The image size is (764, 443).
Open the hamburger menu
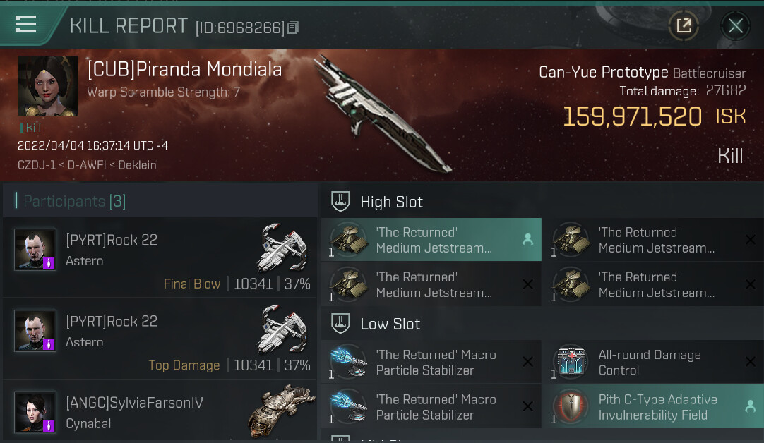pyautogui.click(x=26, y=23)
